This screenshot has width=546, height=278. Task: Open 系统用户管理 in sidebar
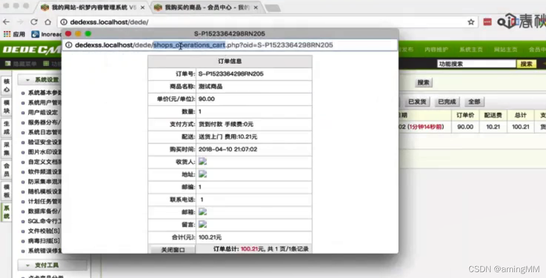tap(44, 102)
